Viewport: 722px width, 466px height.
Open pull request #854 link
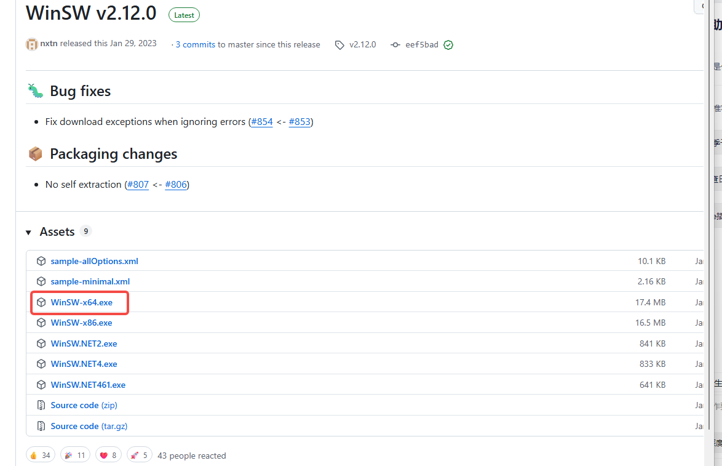click(262, 122)
